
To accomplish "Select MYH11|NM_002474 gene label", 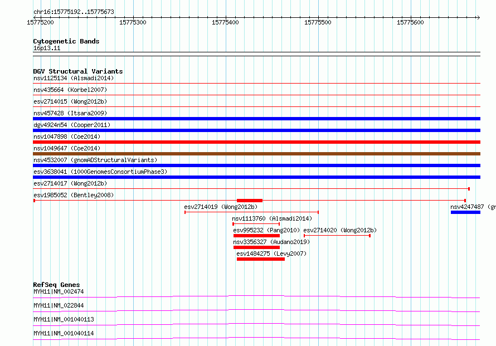I will pyautogui.click(x=59, y=291).
